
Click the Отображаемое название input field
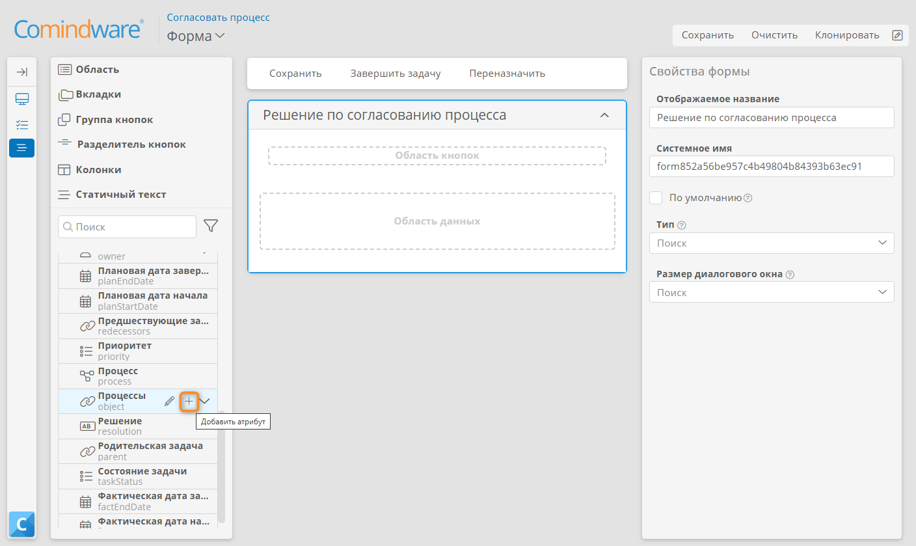pyautogui.click(x=772, y=118)
